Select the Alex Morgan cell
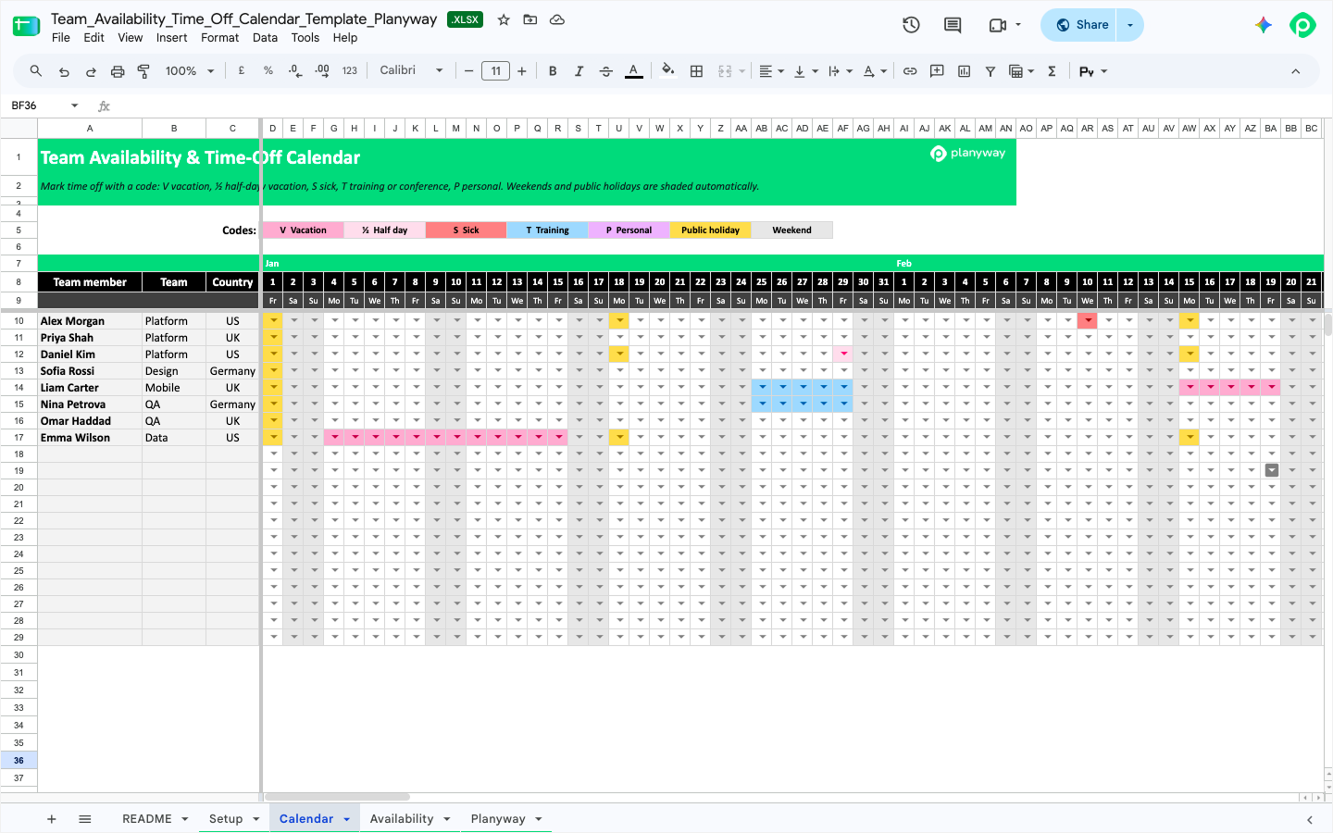The image size is (1333, 833). pos(90,321)
